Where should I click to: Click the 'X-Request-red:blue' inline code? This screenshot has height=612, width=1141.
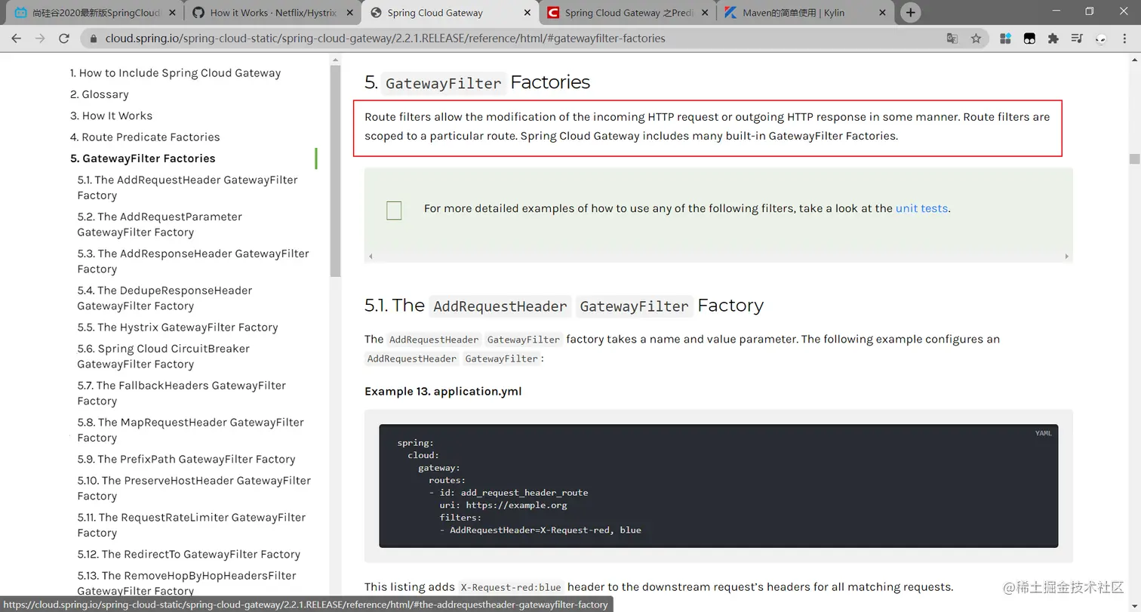click(511, 587)
